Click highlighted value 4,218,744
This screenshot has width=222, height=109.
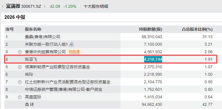pos(153,60)
